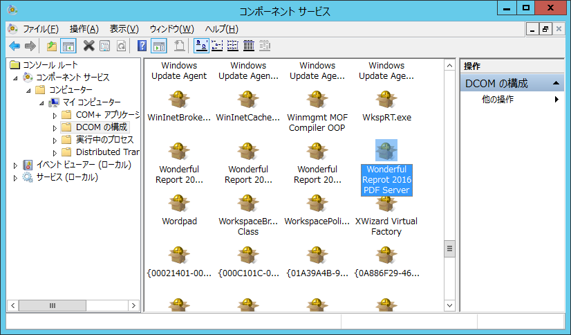This screenshot has width=571, height=335.
Task: Click the tree's horizontal scrollbar thumb
Action: pyautogui.click(x=53, y=305)
